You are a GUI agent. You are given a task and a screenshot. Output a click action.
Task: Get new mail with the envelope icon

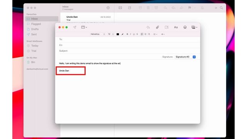(x=120, y=8)
